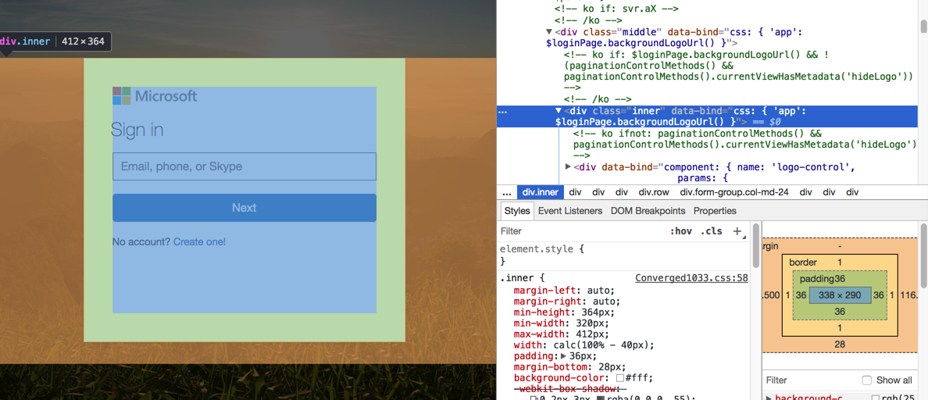Viewport: 928px width, 400px height.
Task: Switch to the Styles tab
Action: [516, 211]
